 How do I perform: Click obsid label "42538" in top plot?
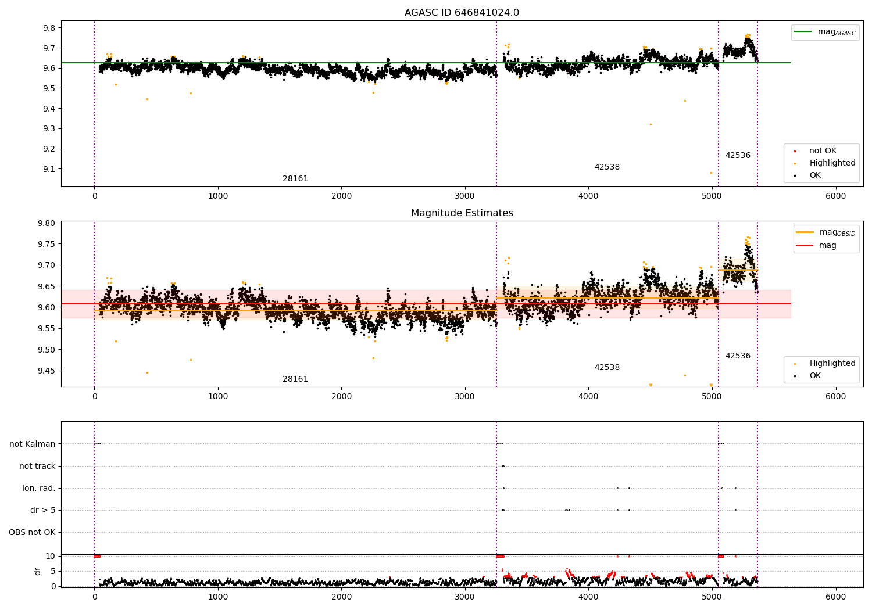coord(607,167)
